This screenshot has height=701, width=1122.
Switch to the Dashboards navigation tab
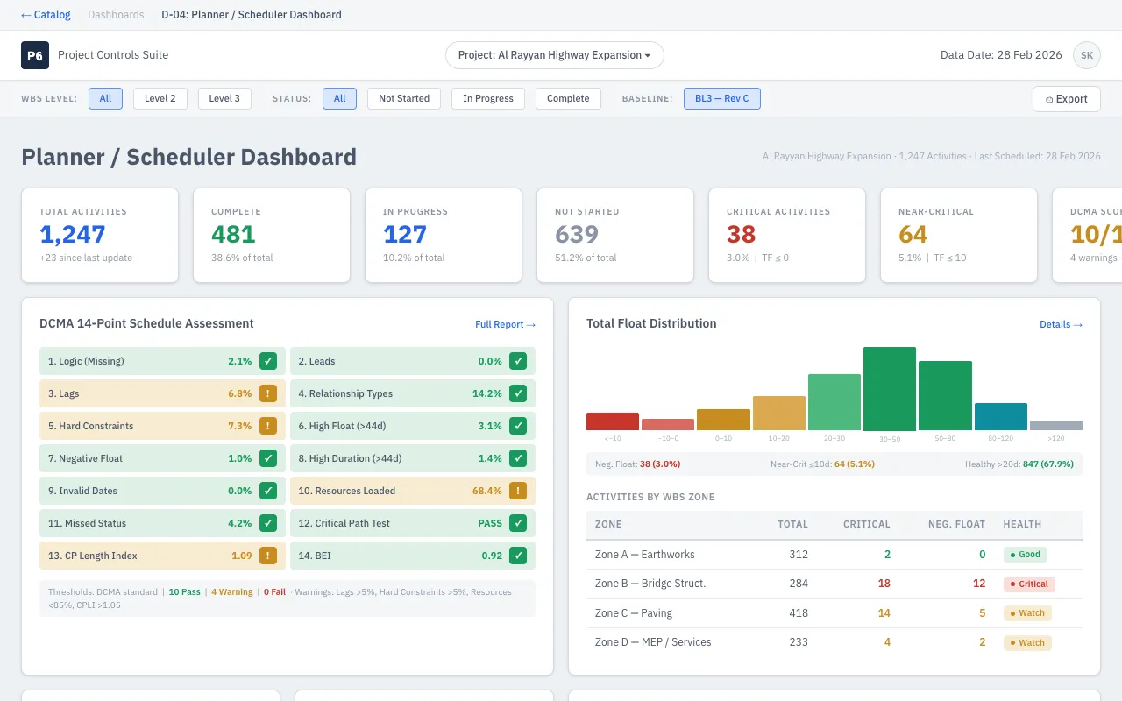[116, 14]
